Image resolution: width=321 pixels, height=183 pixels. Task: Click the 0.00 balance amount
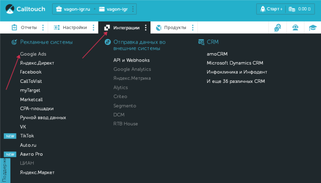(x=304, y=9)
